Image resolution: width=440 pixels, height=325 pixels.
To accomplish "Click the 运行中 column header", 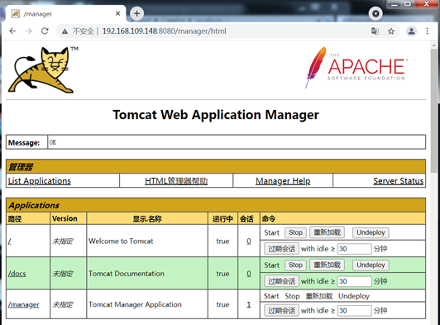I will coord(222,219).
